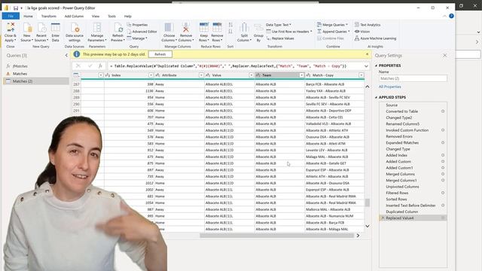Click Remove Columns icon

[x=186, y=28]
